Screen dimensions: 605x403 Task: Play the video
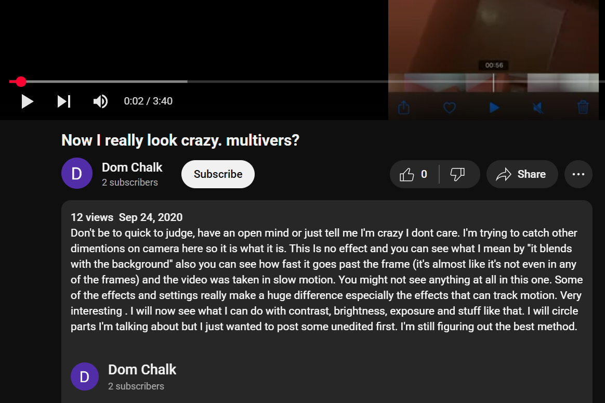27,101
